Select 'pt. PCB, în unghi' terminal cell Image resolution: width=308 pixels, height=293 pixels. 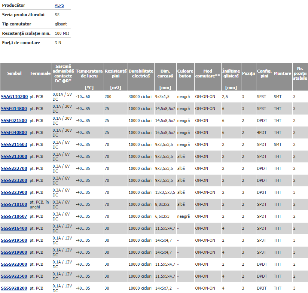pos(39,204)
